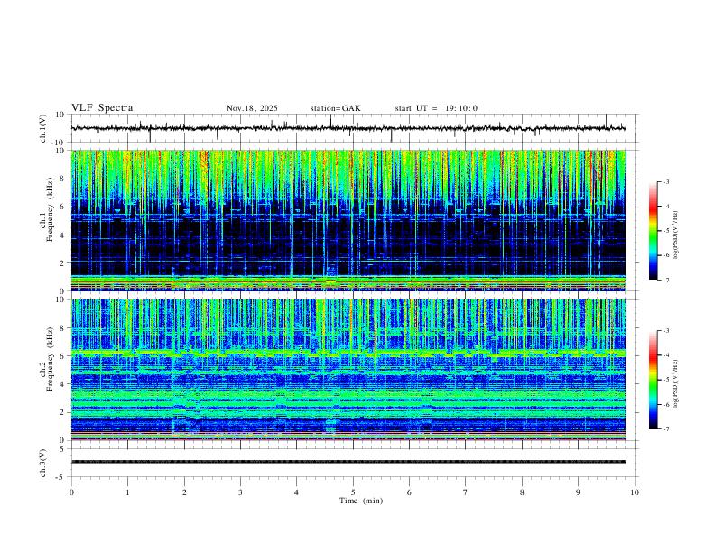
Task: Click the "5" tick of ch.3 voltage axis
Action: tap(63, 449)
